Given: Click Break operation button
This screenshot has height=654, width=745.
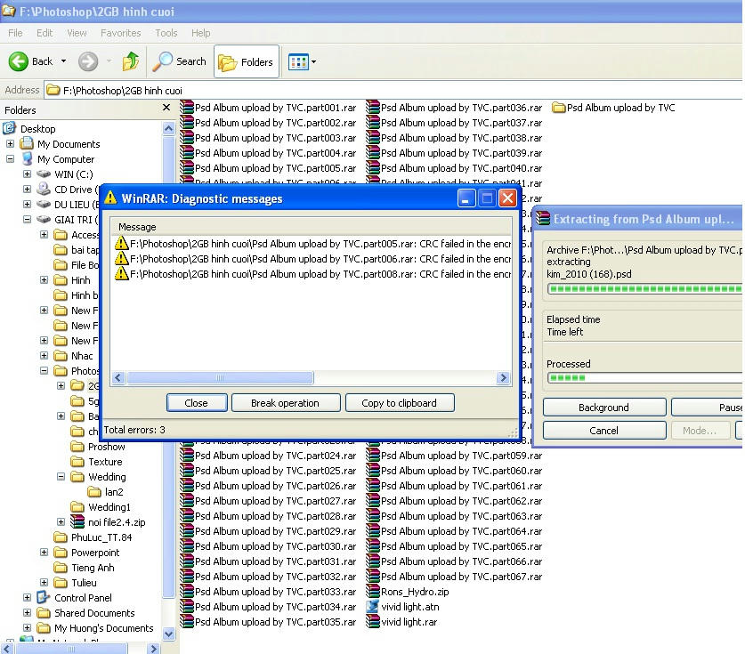Looking at the screenshot, I should (286, 403).
